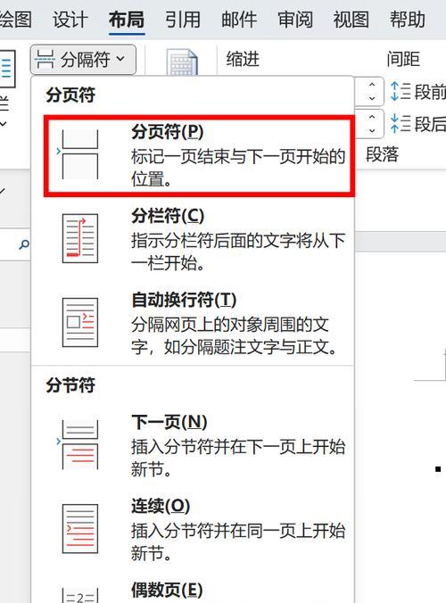This screenshot has width=446, height=603.
Task: Click the 分栏符 column break icon
Action: tap(80, 238)
